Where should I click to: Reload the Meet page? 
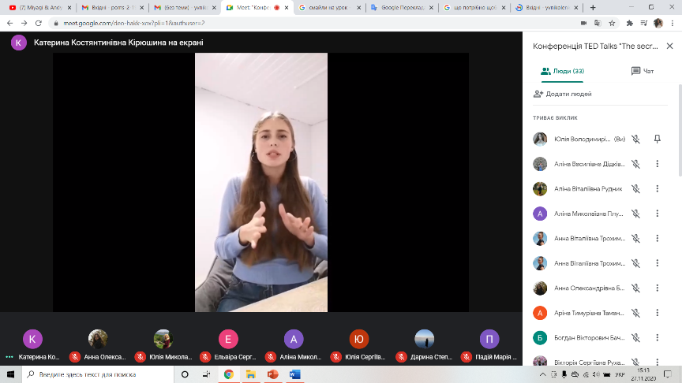pos(38,23)
